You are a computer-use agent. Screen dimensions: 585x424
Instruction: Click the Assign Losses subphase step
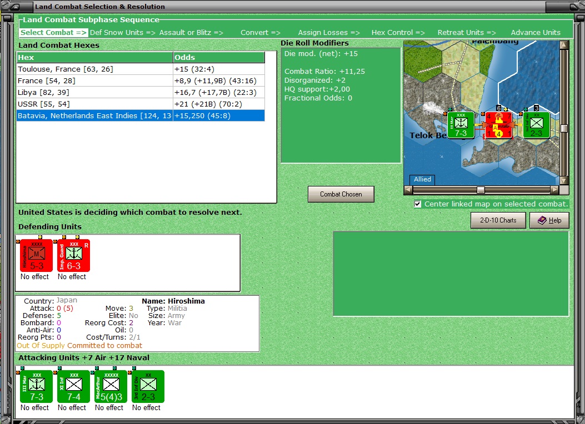point(329,33)
